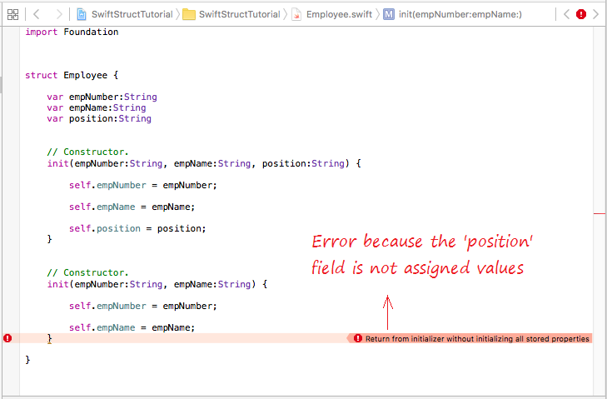Viewport: 607px width, 399px height.
Task: Go back in editor history
Action: (37, 14)
